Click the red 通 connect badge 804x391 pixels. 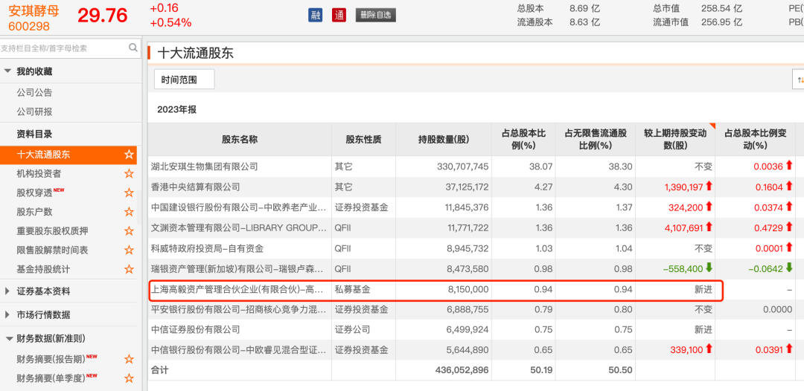pyautogui.click(x=339, y=15)
